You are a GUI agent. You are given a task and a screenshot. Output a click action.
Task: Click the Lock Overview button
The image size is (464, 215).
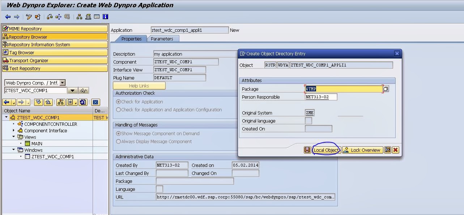click(x=362, y=150)
